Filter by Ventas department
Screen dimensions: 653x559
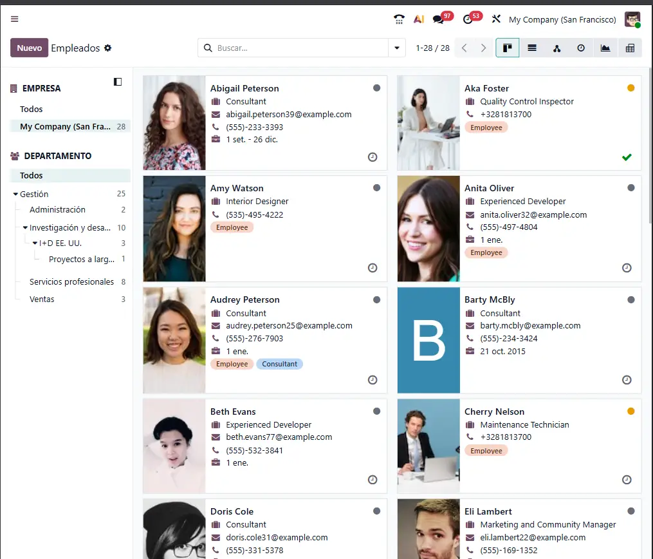pyautogui.click(x=42, y=299)
